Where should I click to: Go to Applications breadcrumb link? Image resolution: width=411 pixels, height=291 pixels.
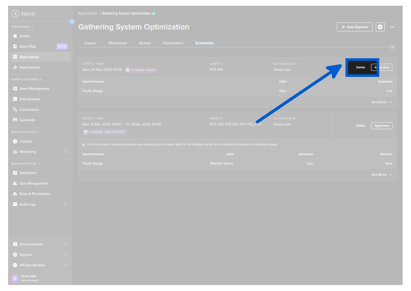(87, 13)
